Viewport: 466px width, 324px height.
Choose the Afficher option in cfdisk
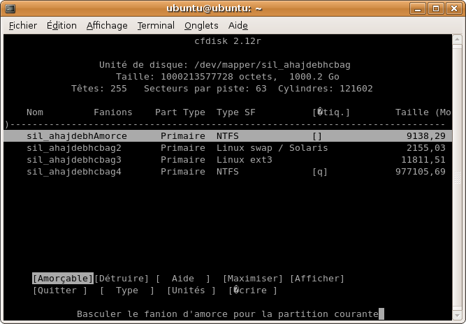tap(317, 279)
